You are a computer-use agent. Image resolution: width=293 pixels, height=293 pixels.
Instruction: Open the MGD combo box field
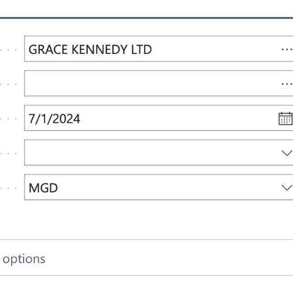pos(159,187)
